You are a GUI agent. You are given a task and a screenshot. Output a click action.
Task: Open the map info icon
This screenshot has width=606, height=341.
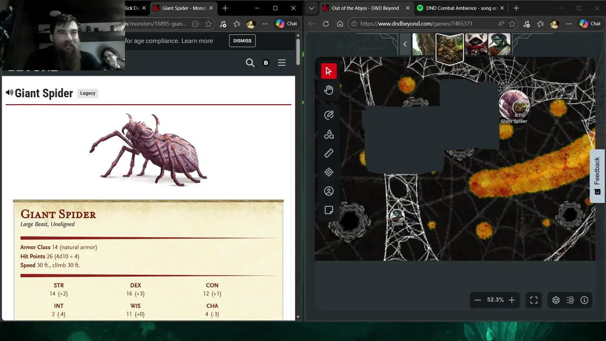[x=584, y=300]
